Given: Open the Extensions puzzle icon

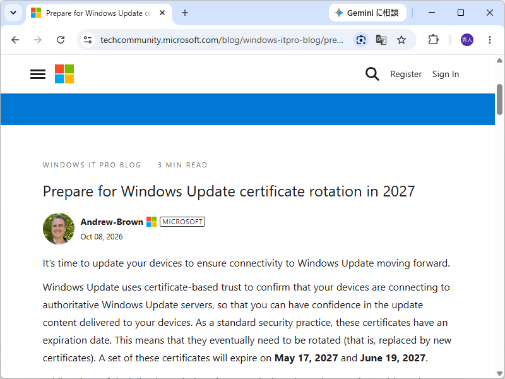Looking at the screenshot, I should [x=433, y=40].
